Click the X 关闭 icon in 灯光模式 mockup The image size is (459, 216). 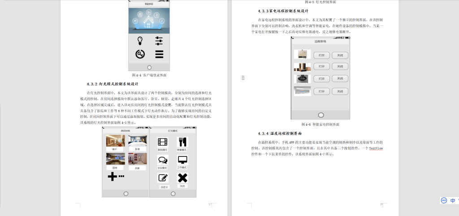pos(182,178)
